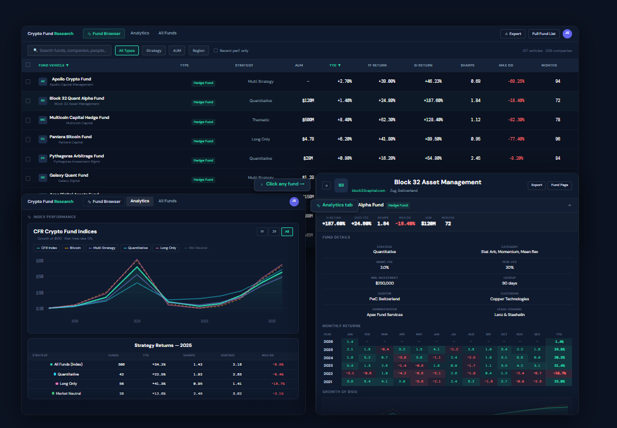Viewport: 617px width, 428px height.
Task: Switch to Analytics tab in the top navigation bar
Action: coord(140,33)
